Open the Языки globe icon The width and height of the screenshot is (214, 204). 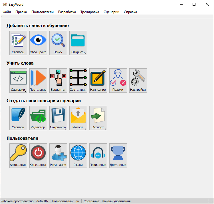78,155
